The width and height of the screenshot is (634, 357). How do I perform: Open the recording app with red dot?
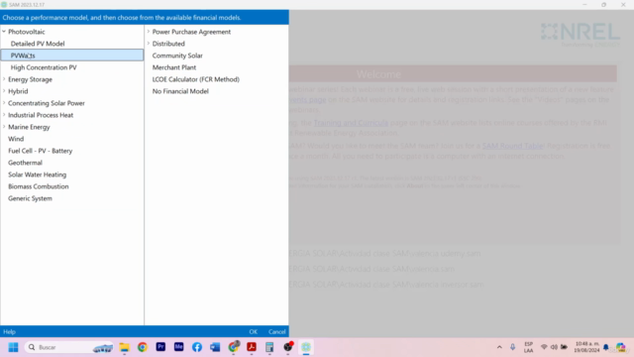pyautogui.click(x=288, y=347)
